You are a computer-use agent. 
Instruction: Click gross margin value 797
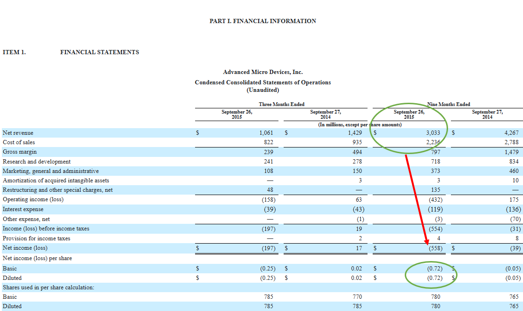[x=435, y=152]
